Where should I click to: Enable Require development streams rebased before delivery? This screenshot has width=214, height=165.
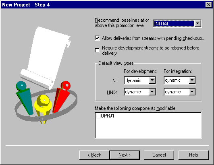97,50
